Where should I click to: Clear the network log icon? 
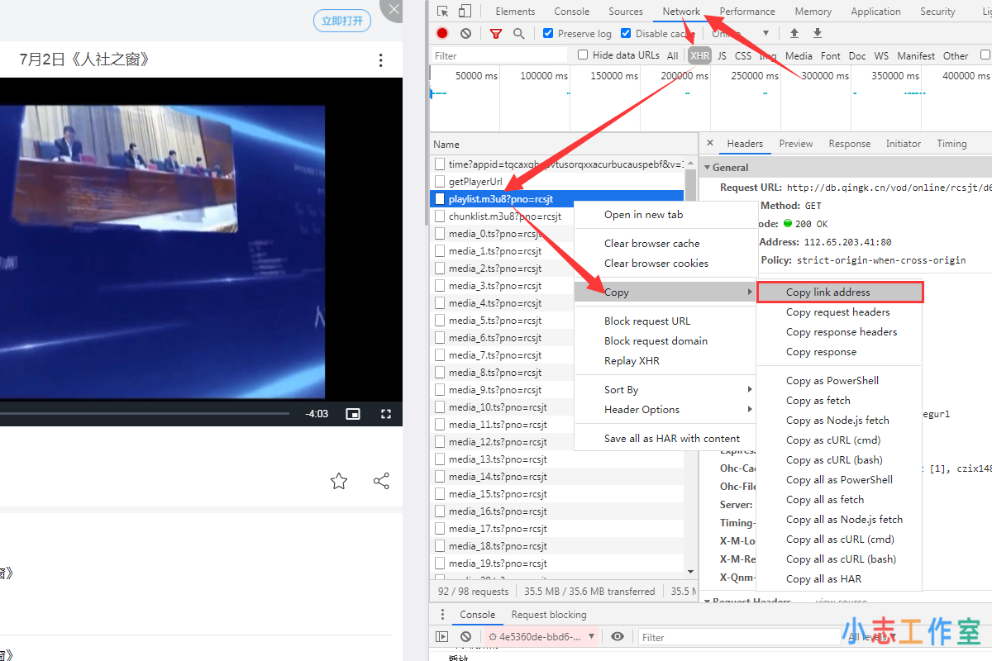[x=465, y=33]
